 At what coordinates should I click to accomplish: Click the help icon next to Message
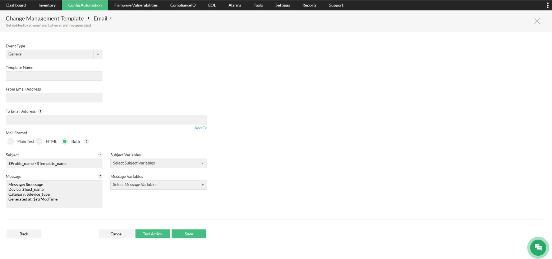click(100, 176)
